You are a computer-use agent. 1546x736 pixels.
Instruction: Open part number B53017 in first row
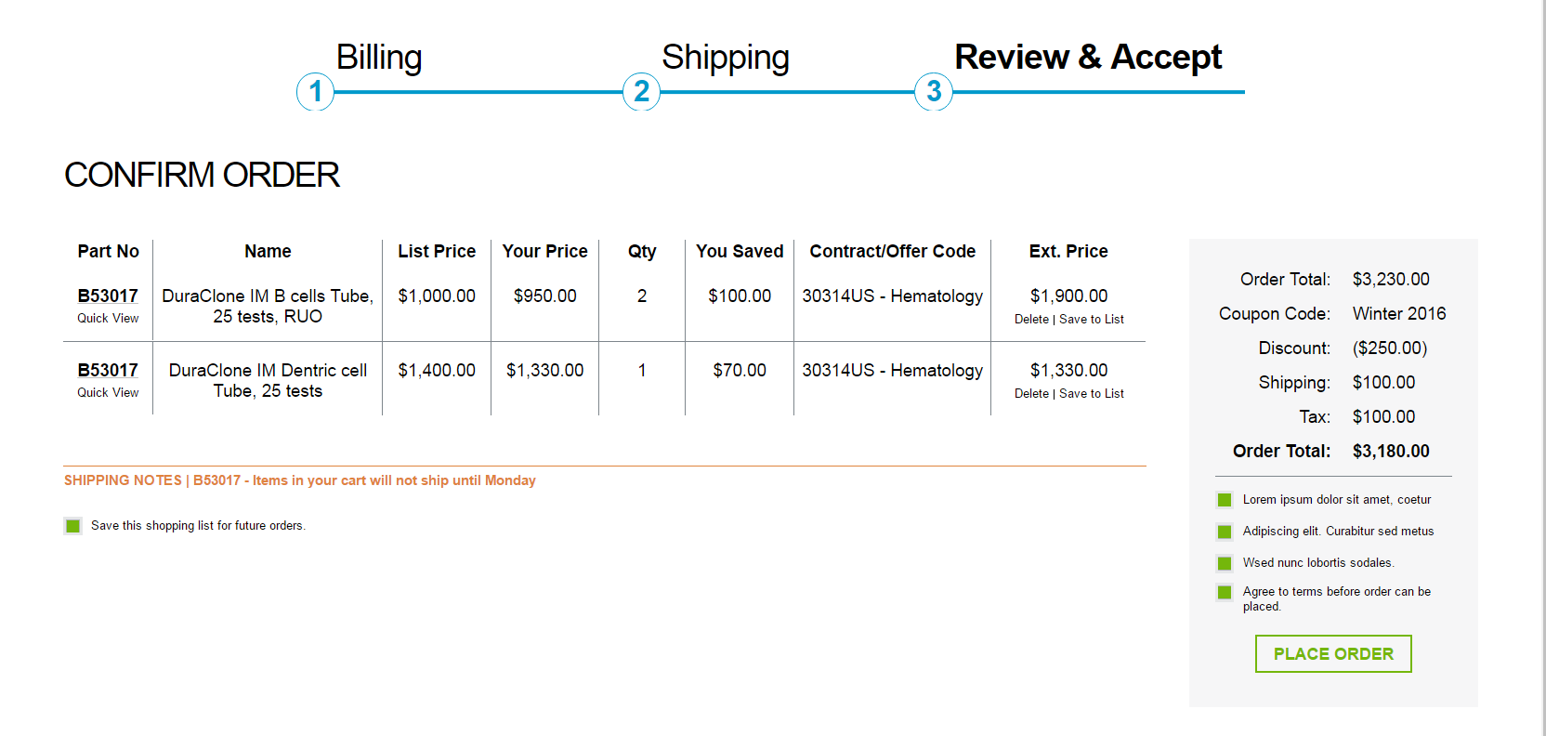108,296
